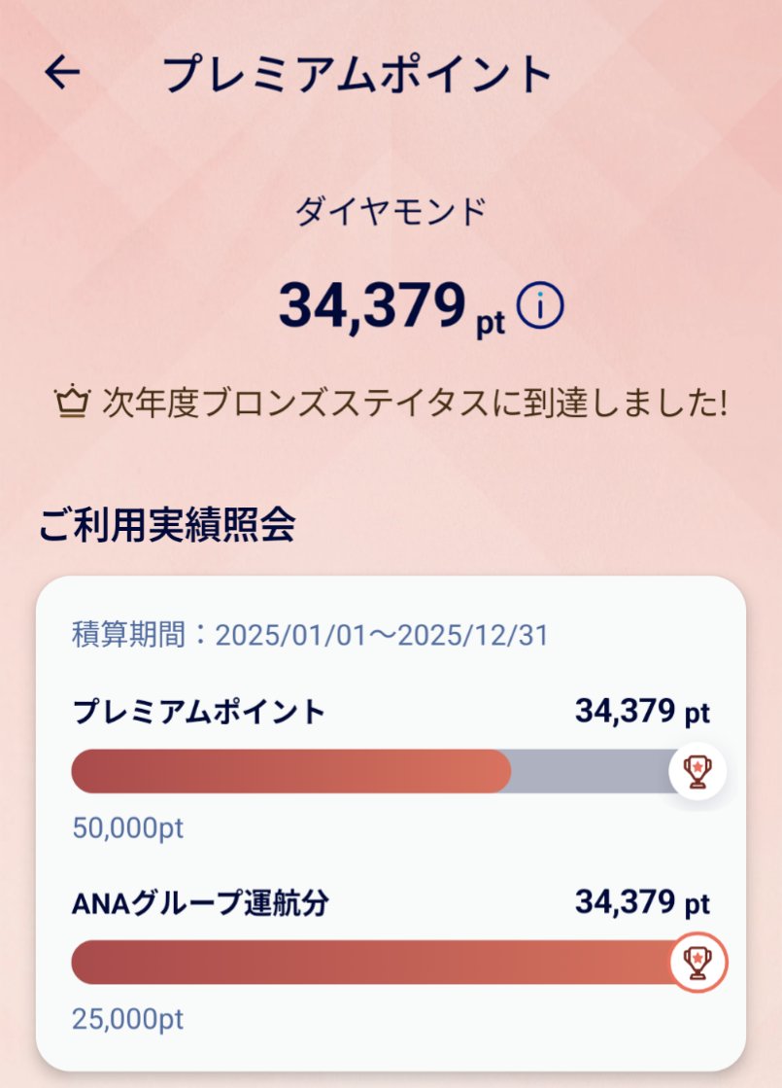Tap the gray unfilled part of the points bar
This screenshot has width=782, height=1088.
(x=591, y=771)
